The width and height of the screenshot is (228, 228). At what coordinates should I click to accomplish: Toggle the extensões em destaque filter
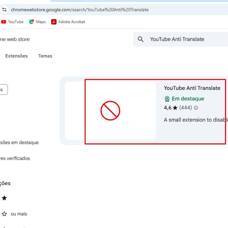[19, 143]
